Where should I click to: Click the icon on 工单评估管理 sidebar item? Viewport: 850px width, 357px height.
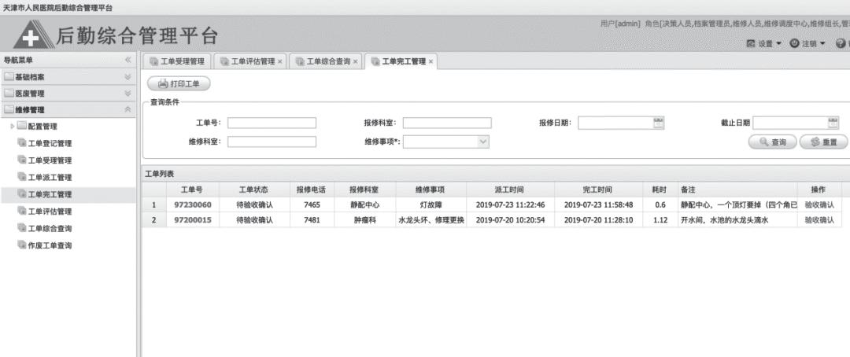pos(22,211)
